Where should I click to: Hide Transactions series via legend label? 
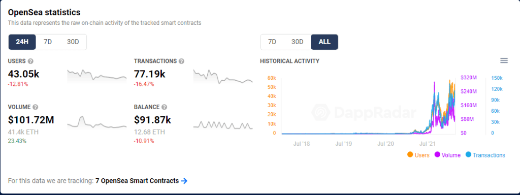click(489, 155)
